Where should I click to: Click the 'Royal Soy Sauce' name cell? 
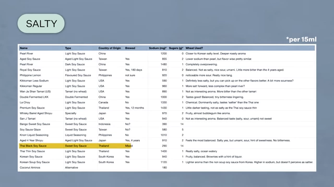(x=30, y=70)
